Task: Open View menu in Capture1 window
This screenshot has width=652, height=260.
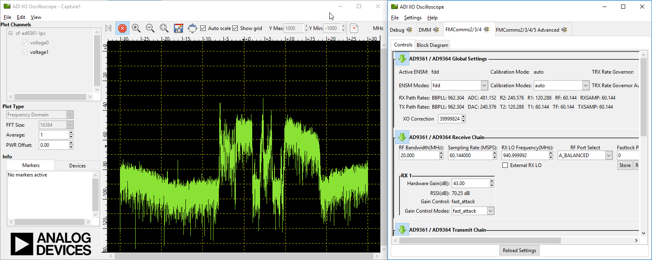Action: [36, 17]
